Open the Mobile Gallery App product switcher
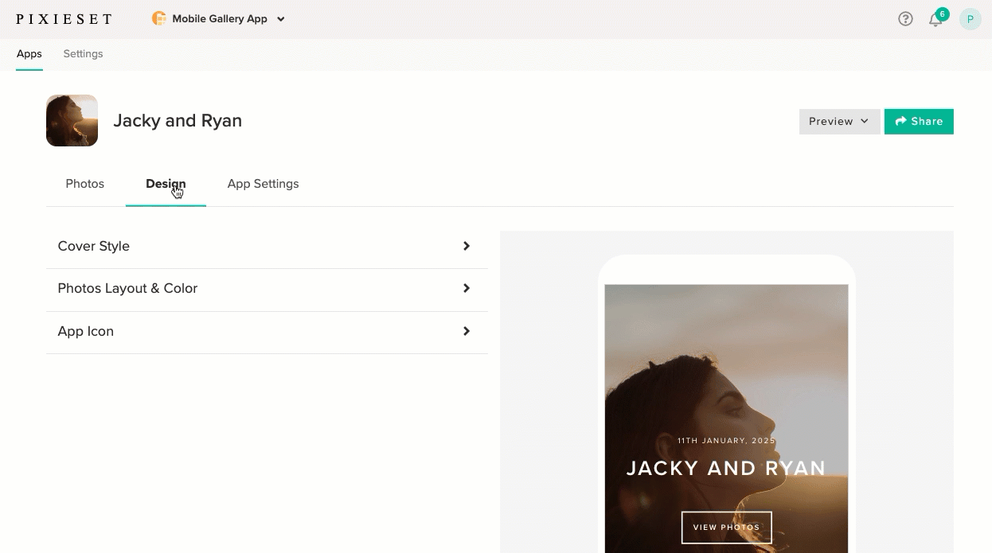992x553 pixels. [x=219, y=19]
